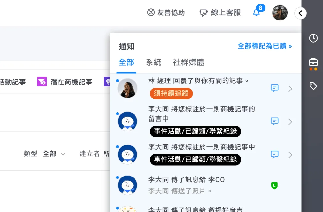
Task: Open 線上客服 chat icon
Action: click(x=204, y=12)
